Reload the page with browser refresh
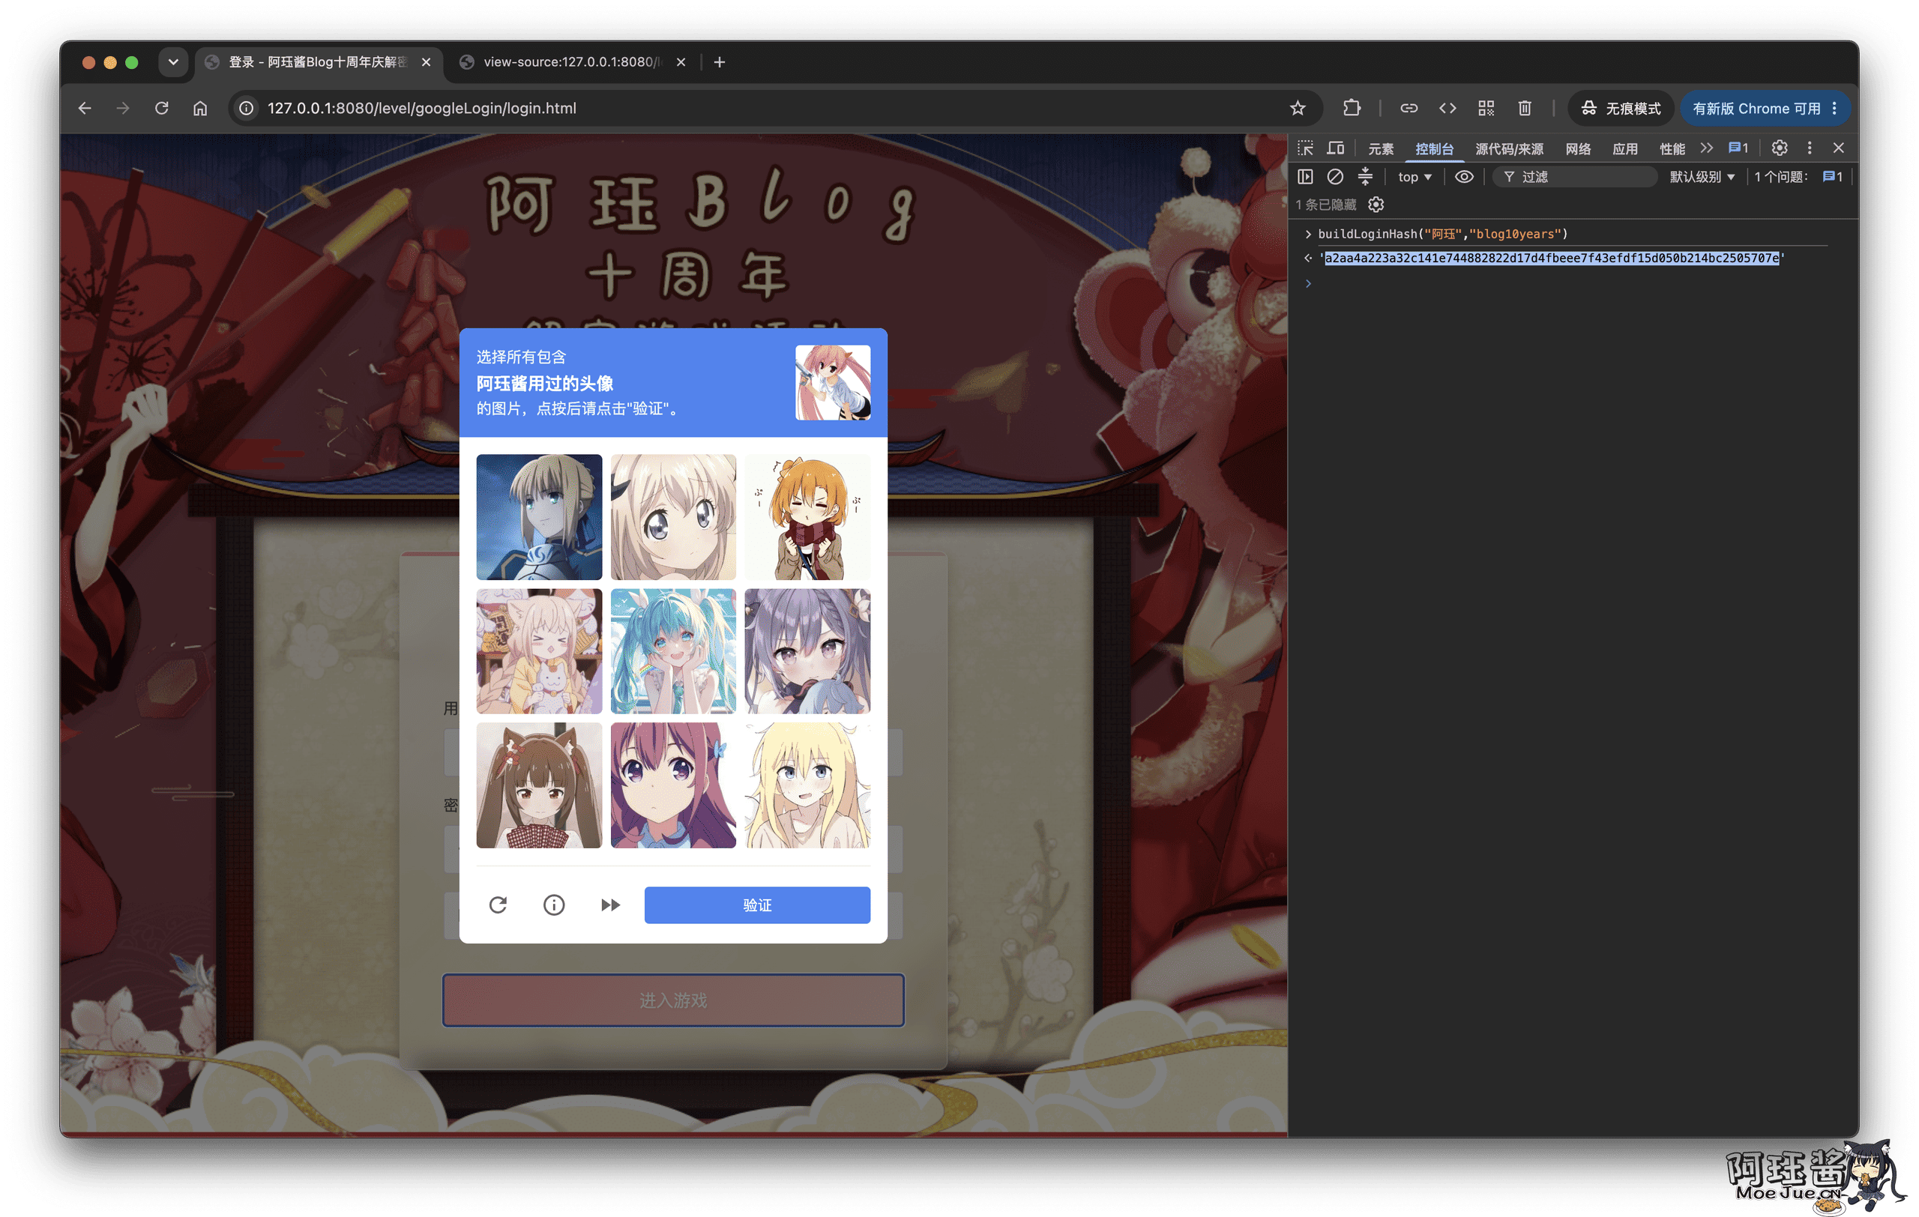 tap(162, 109)
